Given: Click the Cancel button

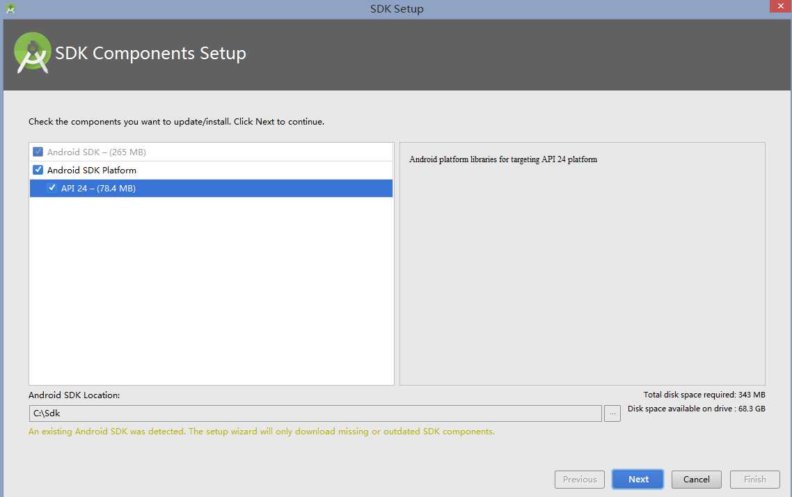Looking at the screenshot, I should click(x=697, y=480).
